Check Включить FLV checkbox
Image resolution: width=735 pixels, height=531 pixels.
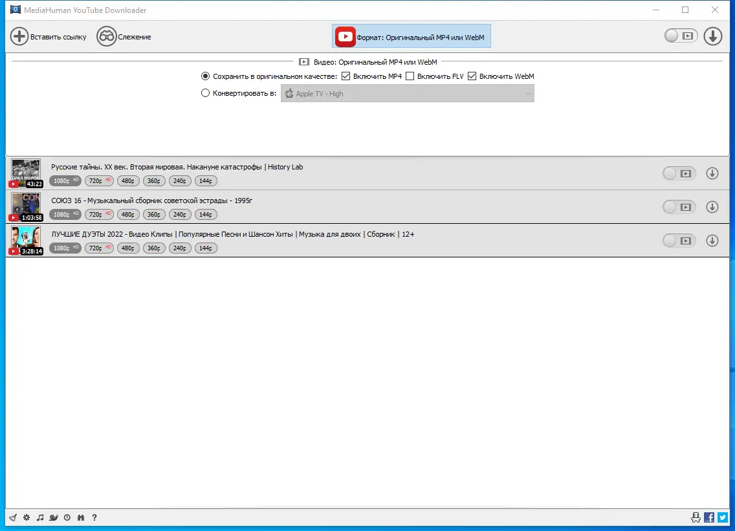410,76
